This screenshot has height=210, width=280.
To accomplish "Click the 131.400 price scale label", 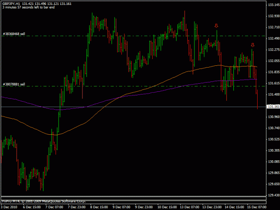I will [x=274, y=94].
